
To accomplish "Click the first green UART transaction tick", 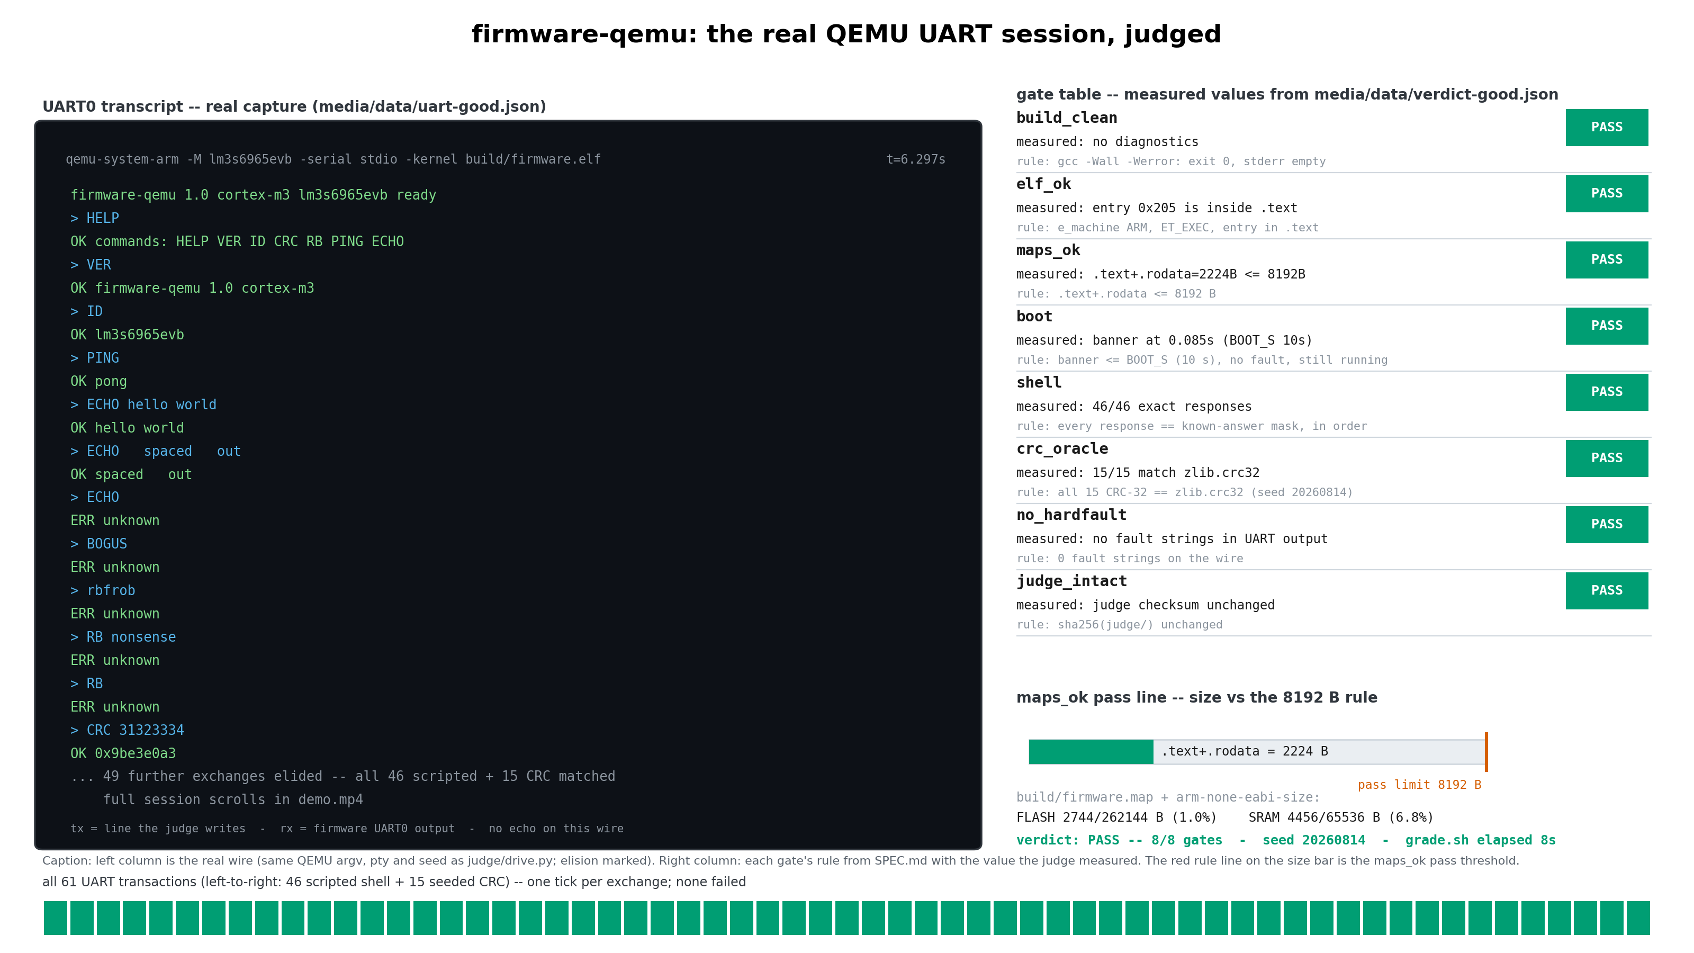I will pos(55,918).
